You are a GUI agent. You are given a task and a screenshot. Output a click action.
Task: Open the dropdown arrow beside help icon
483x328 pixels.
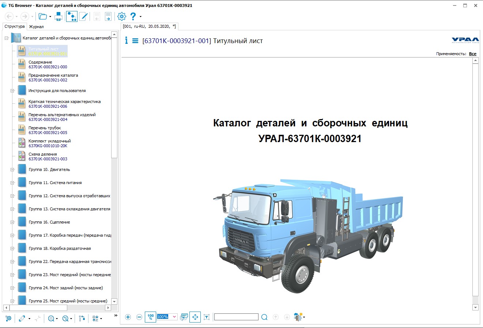click(x=140, y=17)
